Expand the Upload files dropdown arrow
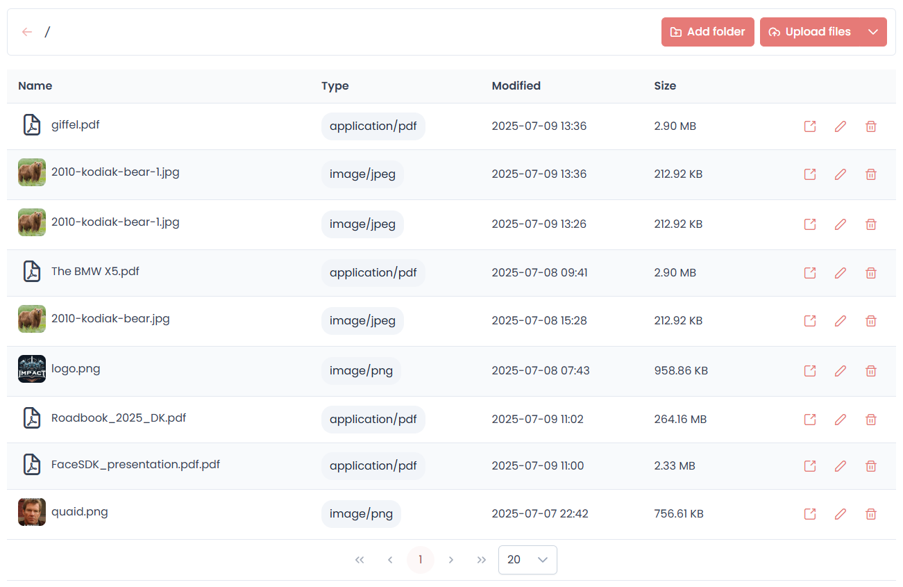Screen dimensions: 903x587 [x=873, y=32]
